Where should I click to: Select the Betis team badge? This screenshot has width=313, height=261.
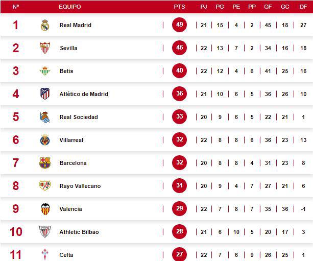pos(45,71)
